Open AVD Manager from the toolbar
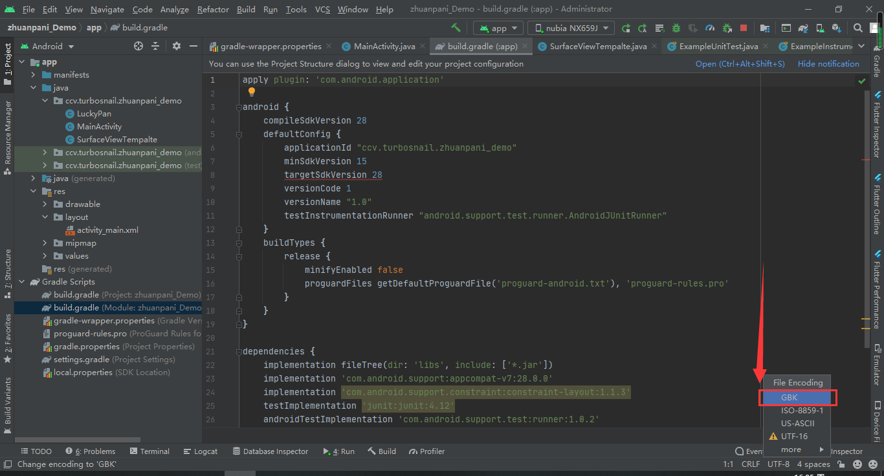The image size is (884, 476). click(x=785, y=28)
